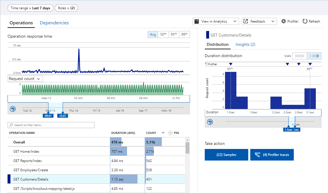Click the OPERATION NAME column header

tap(22, 133)
